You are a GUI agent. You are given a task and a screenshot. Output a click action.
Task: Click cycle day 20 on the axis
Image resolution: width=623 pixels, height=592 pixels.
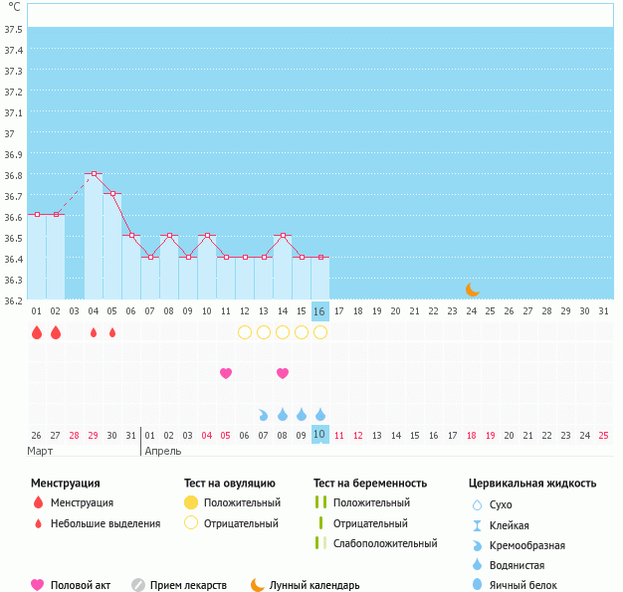(395, 311)
